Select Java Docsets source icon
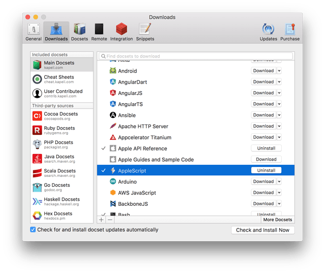The width and height of the screenshot is (325, 273). click(37, 159)
